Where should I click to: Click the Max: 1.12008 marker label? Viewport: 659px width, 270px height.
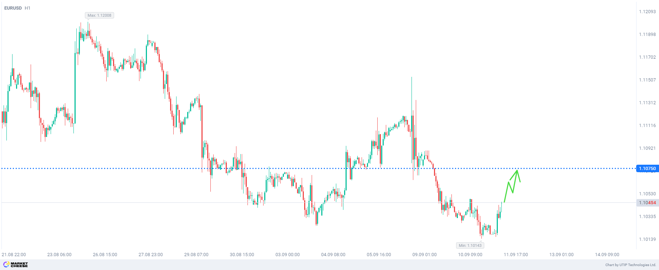99,15
